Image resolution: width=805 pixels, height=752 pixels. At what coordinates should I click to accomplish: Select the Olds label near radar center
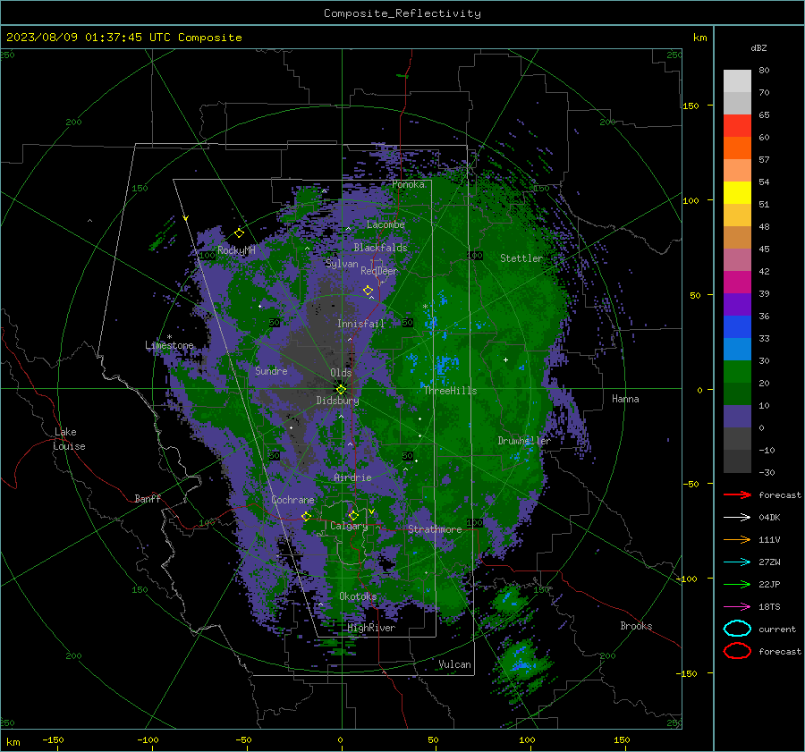(x=341, y=372)
